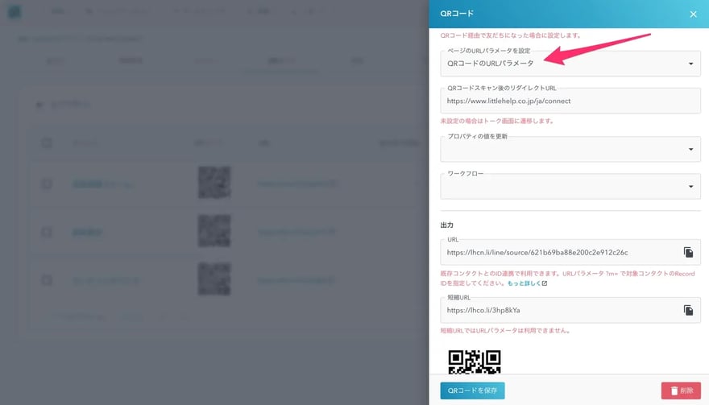This screenshot has height=405, width=709.
Task: Toggle the select-all checkbox in the table header
Action: [x=47, y=143]
